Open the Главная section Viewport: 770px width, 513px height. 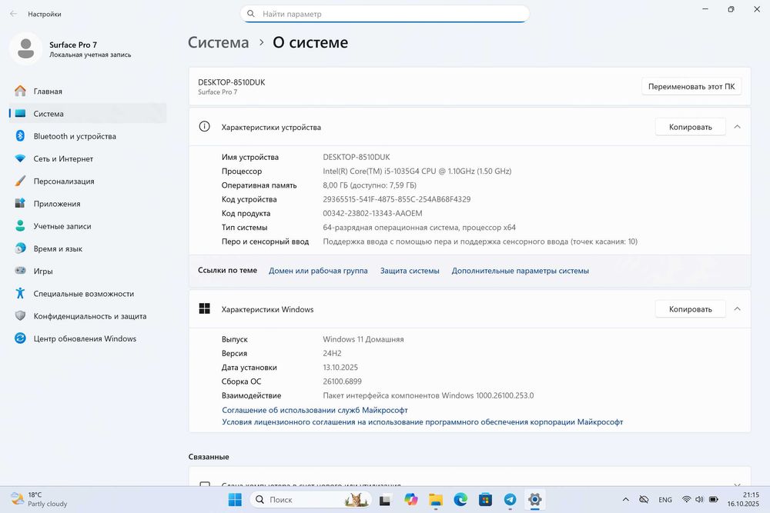[88, 92]
